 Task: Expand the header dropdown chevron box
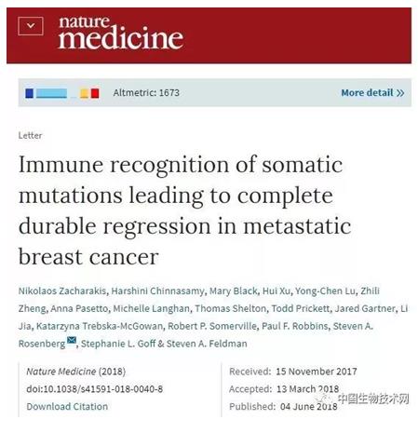pos(31,26)
